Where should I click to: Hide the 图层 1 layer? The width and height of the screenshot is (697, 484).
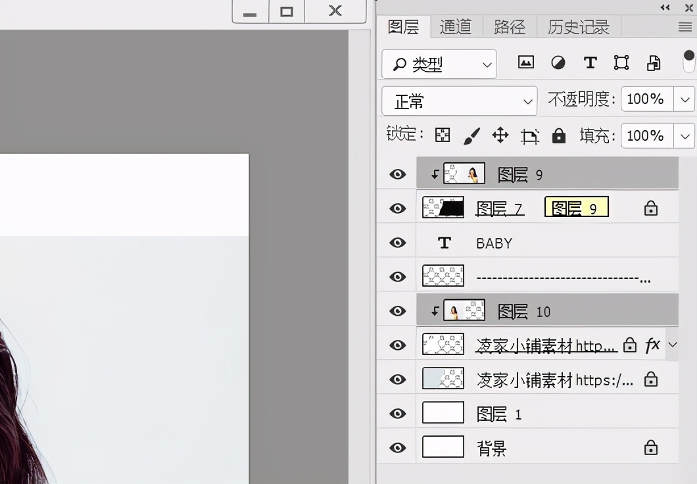pyautogui.click(x=397, y=414)
